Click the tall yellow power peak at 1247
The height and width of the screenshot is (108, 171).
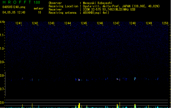[120, 105]
